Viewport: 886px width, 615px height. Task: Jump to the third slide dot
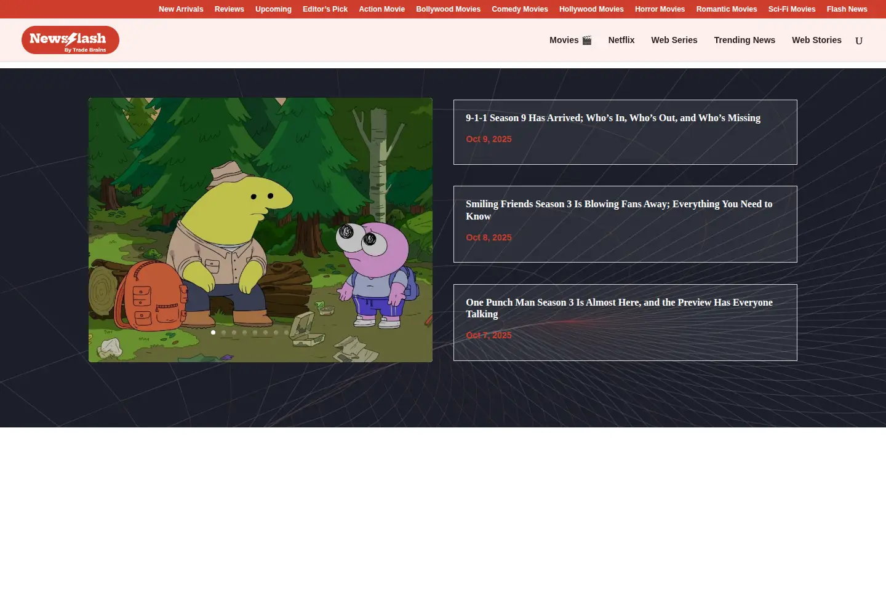pos(234,332)
